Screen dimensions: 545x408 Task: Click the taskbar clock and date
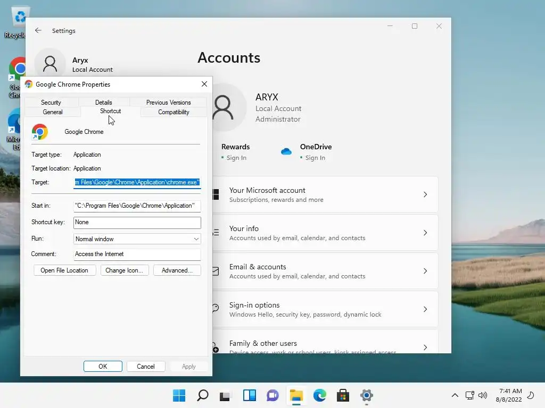[x=508, y=395]
